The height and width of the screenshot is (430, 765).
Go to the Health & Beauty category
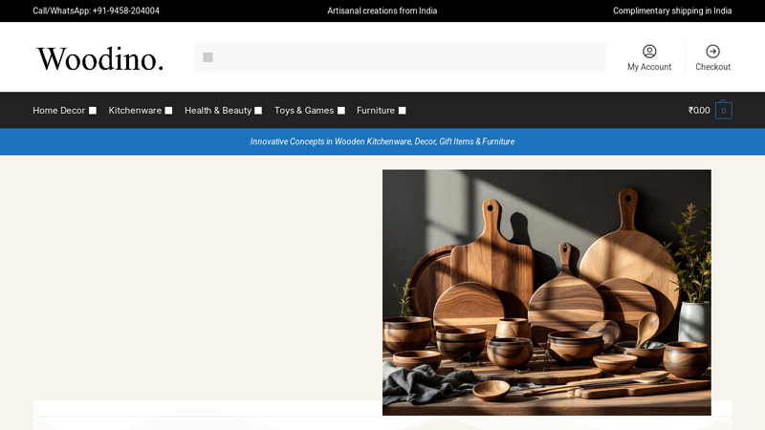tap(217, 110)
